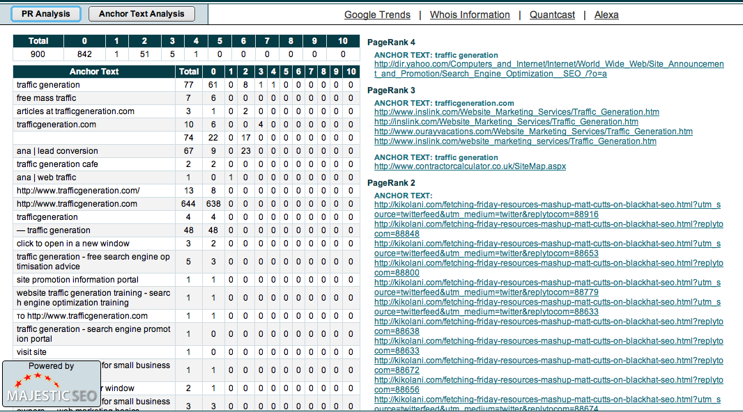Click the 'visit site' anchor text row
Viewport: 743px width, 412px height.
pyautogui.click(x=31, y=352)
